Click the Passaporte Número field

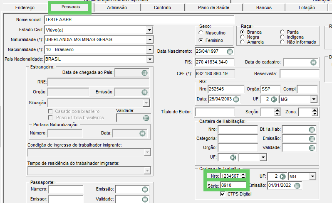pos(66,189)
